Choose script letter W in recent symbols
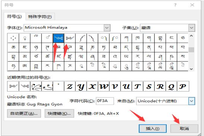Image resolution: width=204 pixels, height=136 pixels. click(104, 86)
